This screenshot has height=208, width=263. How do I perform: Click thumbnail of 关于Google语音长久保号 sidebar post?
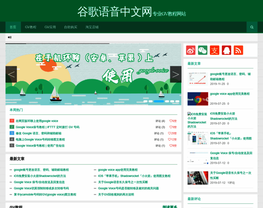pyautogui.click(x=198, y=178)
